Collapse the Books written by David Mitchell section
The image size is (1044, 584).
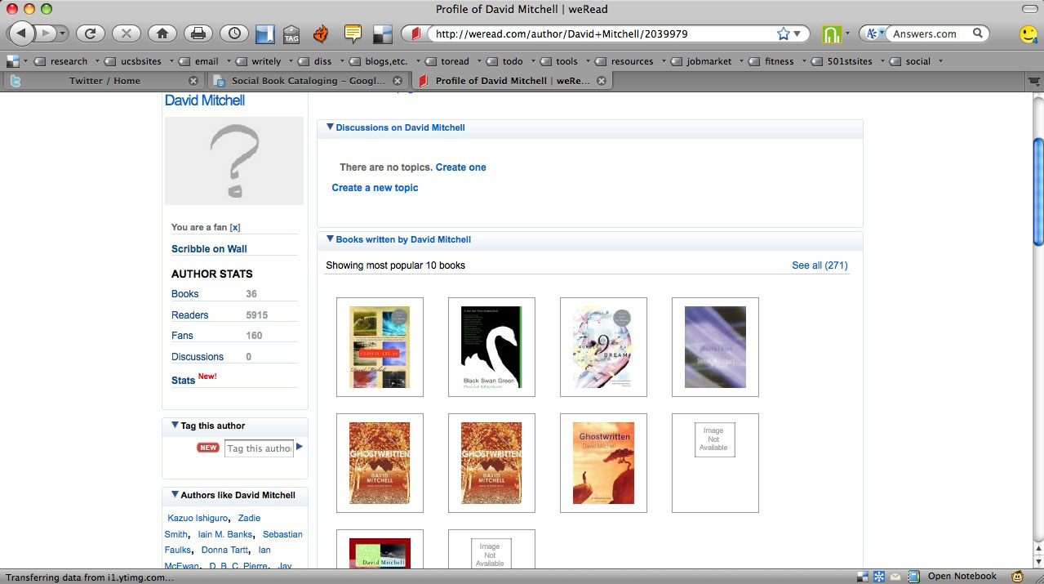click(330, 239)
